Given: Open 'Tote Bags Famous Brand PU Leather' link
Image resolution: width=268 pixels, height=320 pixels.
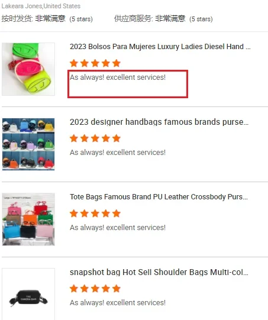Looking at the screenshot, I should [x=159, y=197].
